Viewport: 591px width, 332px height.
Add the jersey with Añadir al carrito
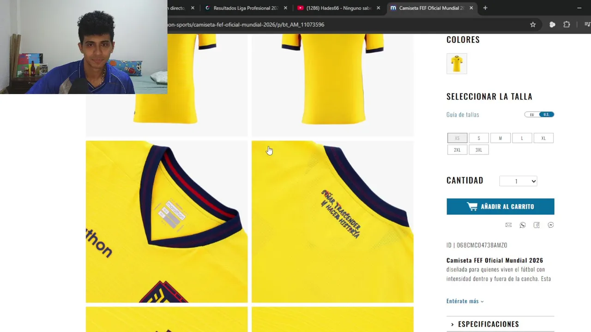pyautogui.click(x=500, y=207)
